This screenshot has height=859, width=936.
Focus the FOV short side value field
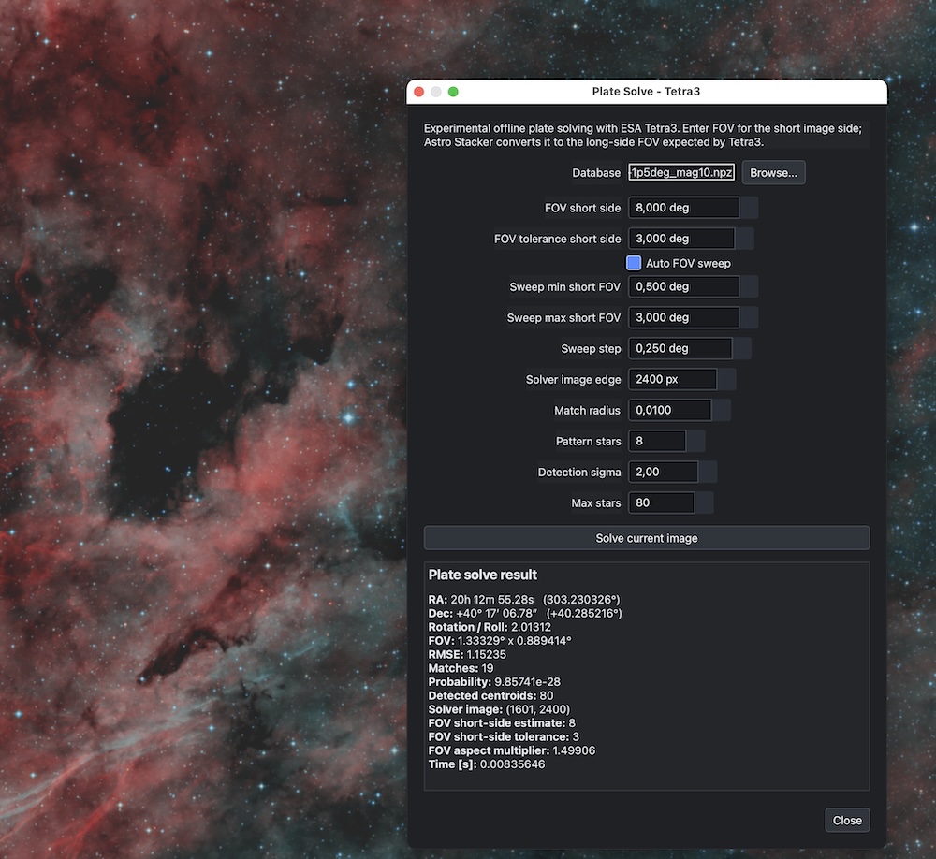[x=683, y=208]
